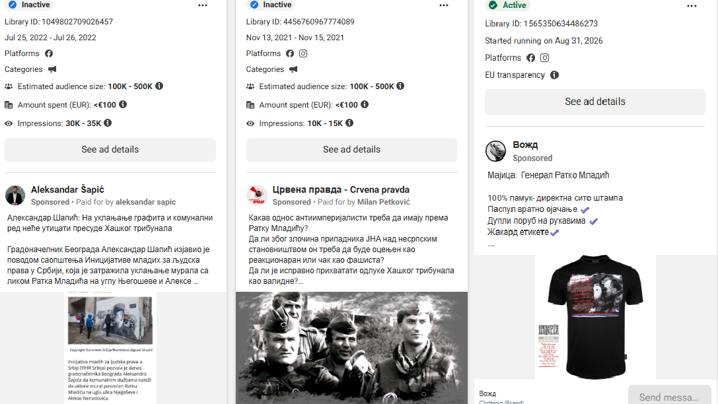See ad details for Aleksandar Šapić ad
Viewport: 718px width, 404px height.
[x=110, y=150]
